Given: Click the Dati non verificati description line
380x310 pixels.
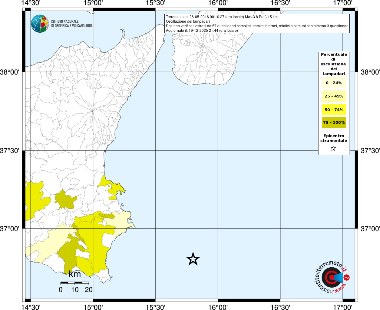Looking at the screenshot, I should [257, 26].
